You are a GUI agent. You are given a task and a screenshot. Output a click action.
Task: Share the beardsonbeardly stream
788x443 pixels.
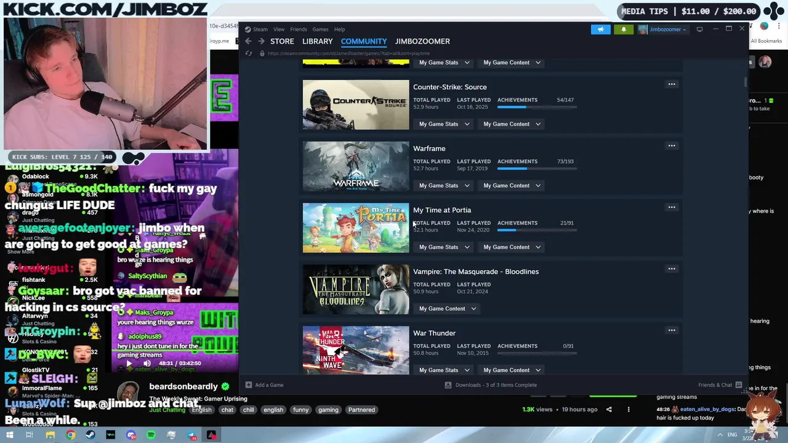tap(609, 409)
